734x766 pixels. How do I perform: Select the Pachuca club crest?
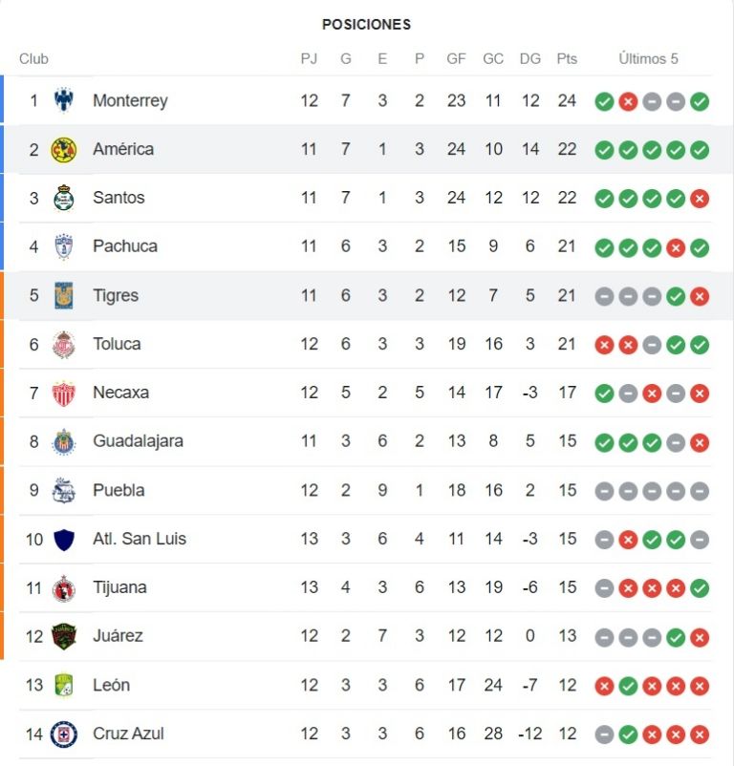[63, 246]
